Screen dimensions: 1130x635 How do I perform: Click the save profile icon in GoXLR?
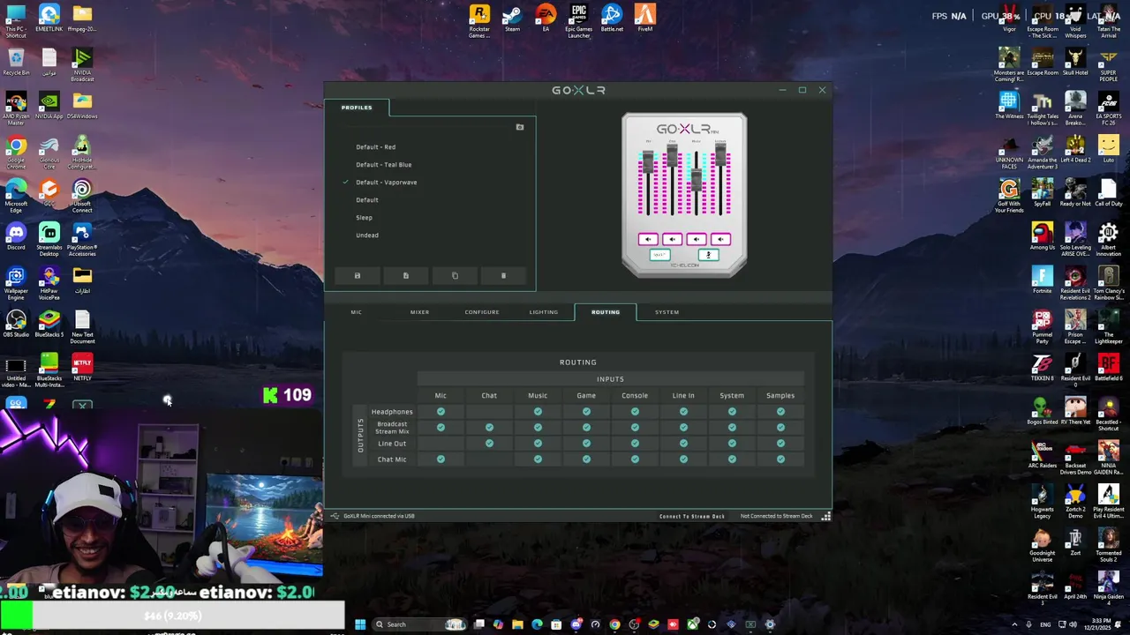(358, 276)
